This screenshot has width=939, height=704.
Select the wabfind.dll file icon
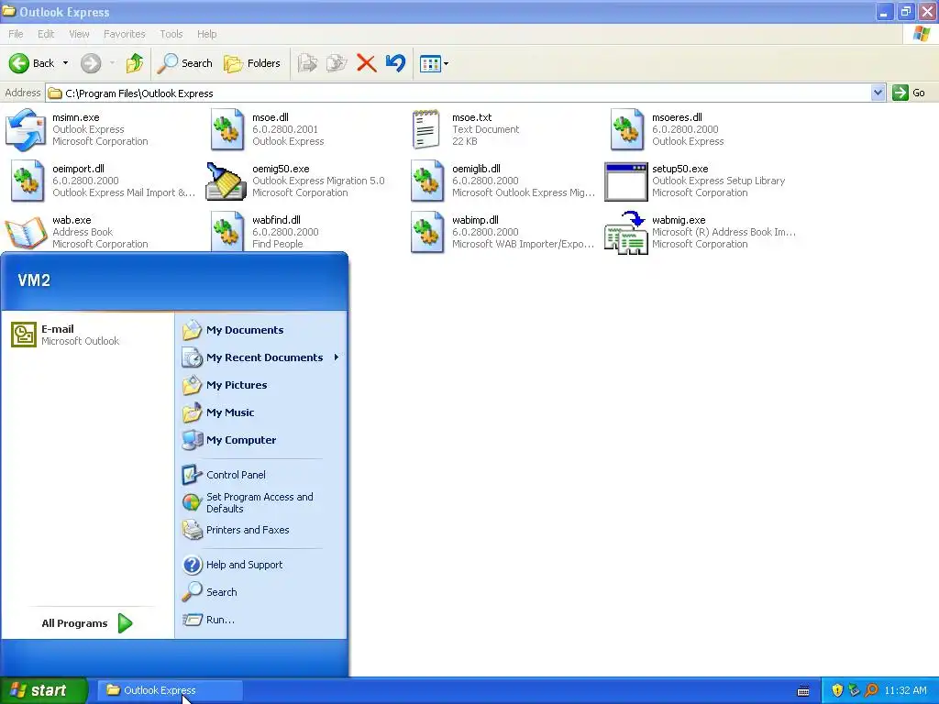tap(227, 232)
